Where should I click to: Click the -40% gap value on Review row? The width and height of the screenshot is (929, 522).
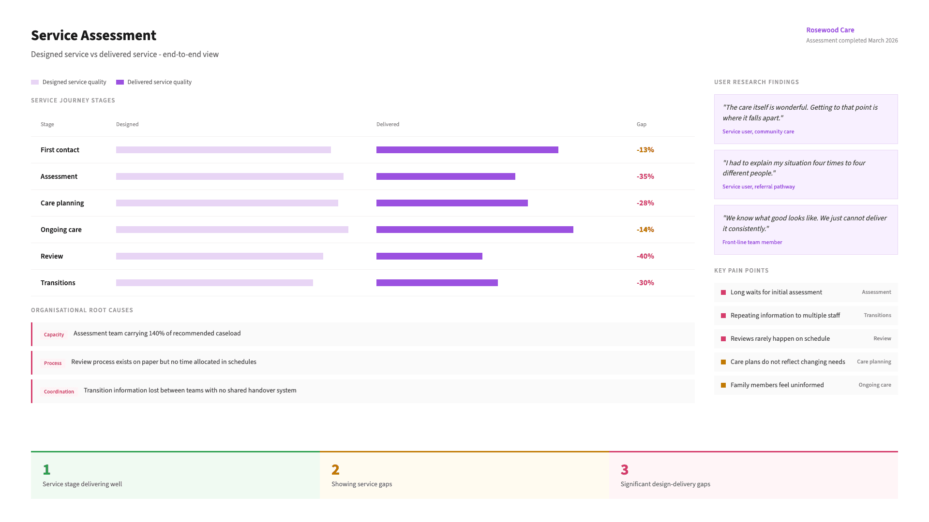[x=645, y=256]
